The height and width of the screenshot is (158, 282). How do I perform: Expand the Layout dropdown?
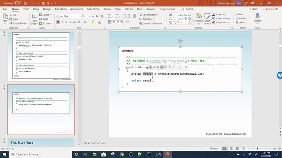[45, 15]
